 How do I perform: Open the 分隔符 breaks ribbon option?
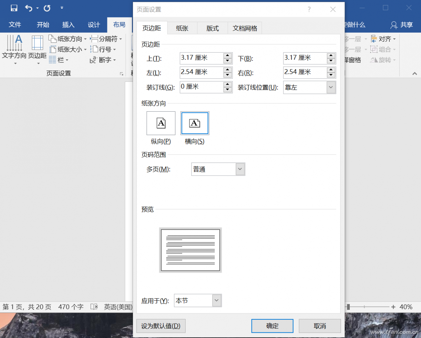click(94, 39)
